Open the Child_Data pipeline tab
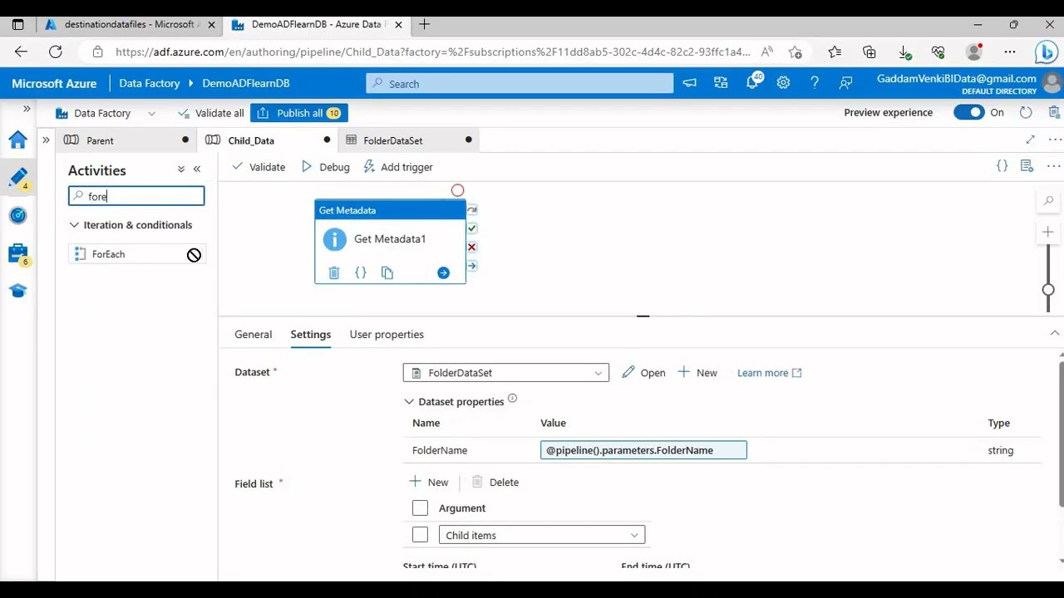Screen dimensions: 1064x598 (x=268, y=140)
